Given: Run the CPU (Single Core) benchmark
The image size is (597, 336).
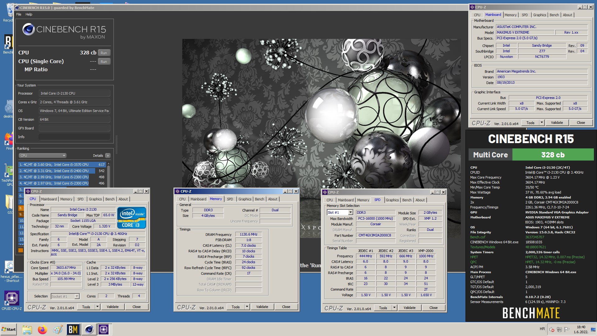Looking at the screenshot, I should [104, 62].
